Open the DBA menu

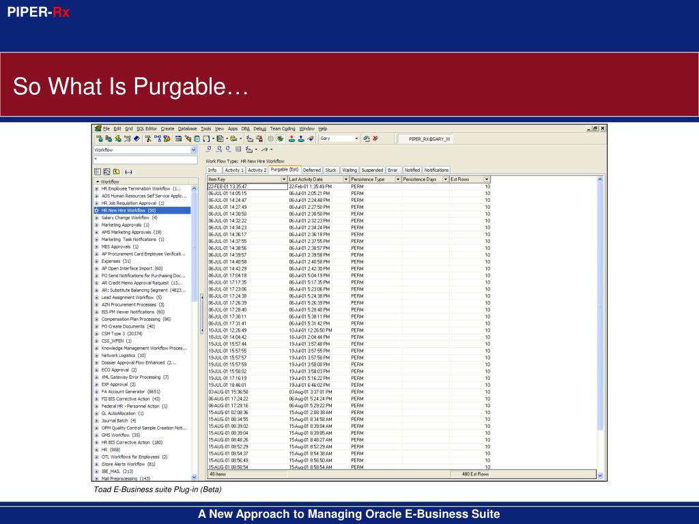[x=246, y=129]
